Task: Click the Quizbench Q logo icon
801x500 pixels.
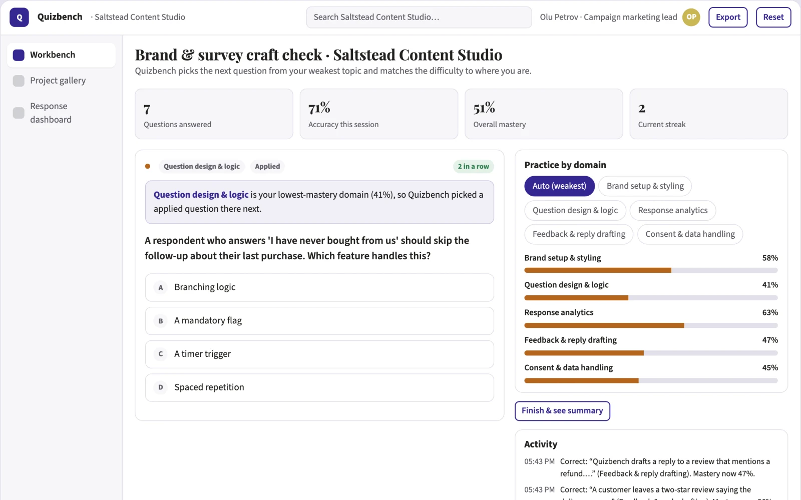Action: [19, 17]
